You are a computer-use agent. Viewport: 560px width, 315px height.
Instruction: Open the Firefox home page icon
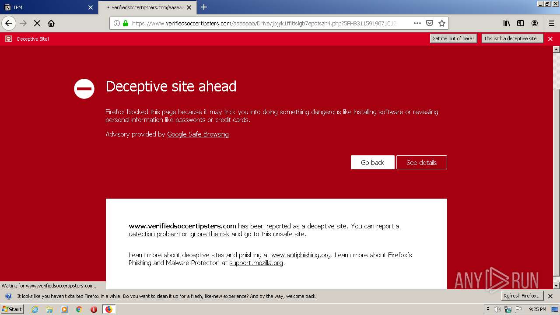51,23
